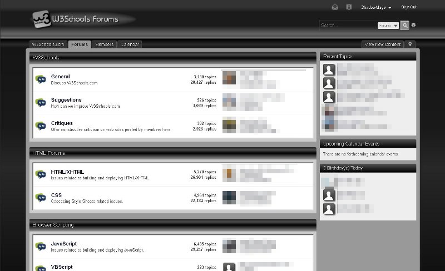Screen dimensions: 445x271
Task: Open last poster avatar in General row
Action: pyautogui.click(x=229, y=78)
